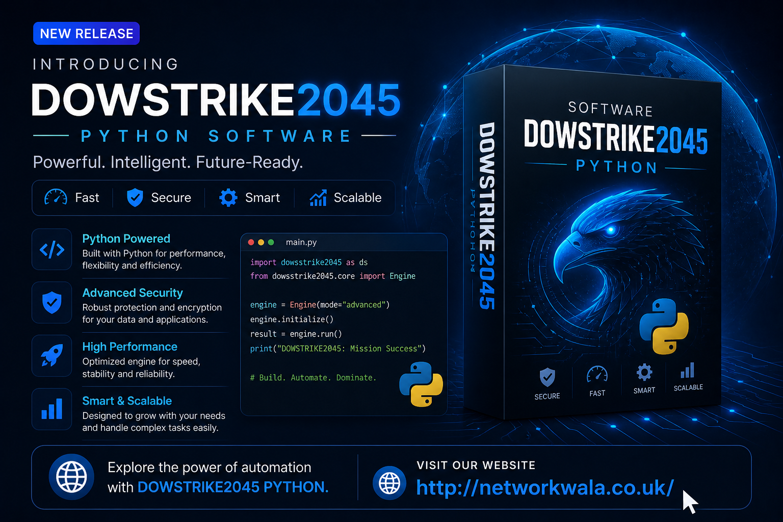Click the PYTHON SOFTWARE subtitle
The height and width of the screenshot is (522, 783).
pos(216,136)
